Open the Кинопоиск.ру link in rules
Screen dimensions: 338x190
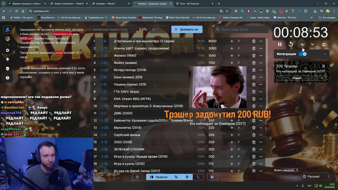click(62, 34)
